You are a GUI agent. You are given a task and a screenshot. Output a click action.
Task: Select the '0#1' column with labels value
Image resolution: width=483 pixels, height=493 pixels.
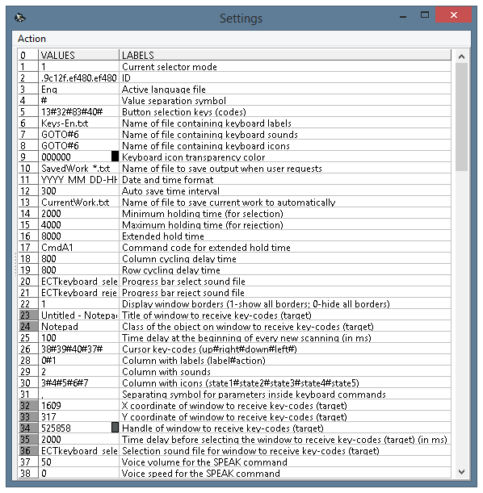point(78,361)
